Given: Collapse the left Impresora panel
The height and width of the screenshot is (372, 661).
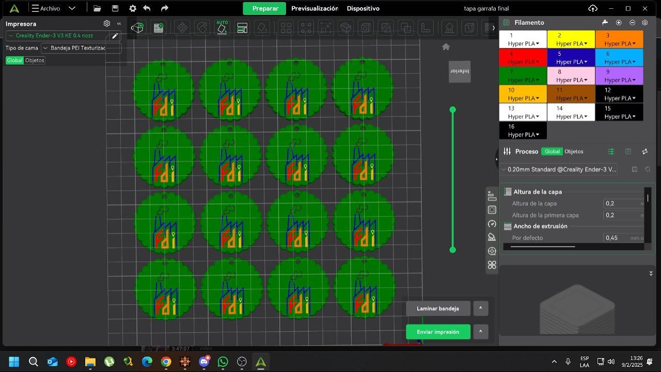Looking at the screenshot, I should pyautogui.click(x=119, y=23).
